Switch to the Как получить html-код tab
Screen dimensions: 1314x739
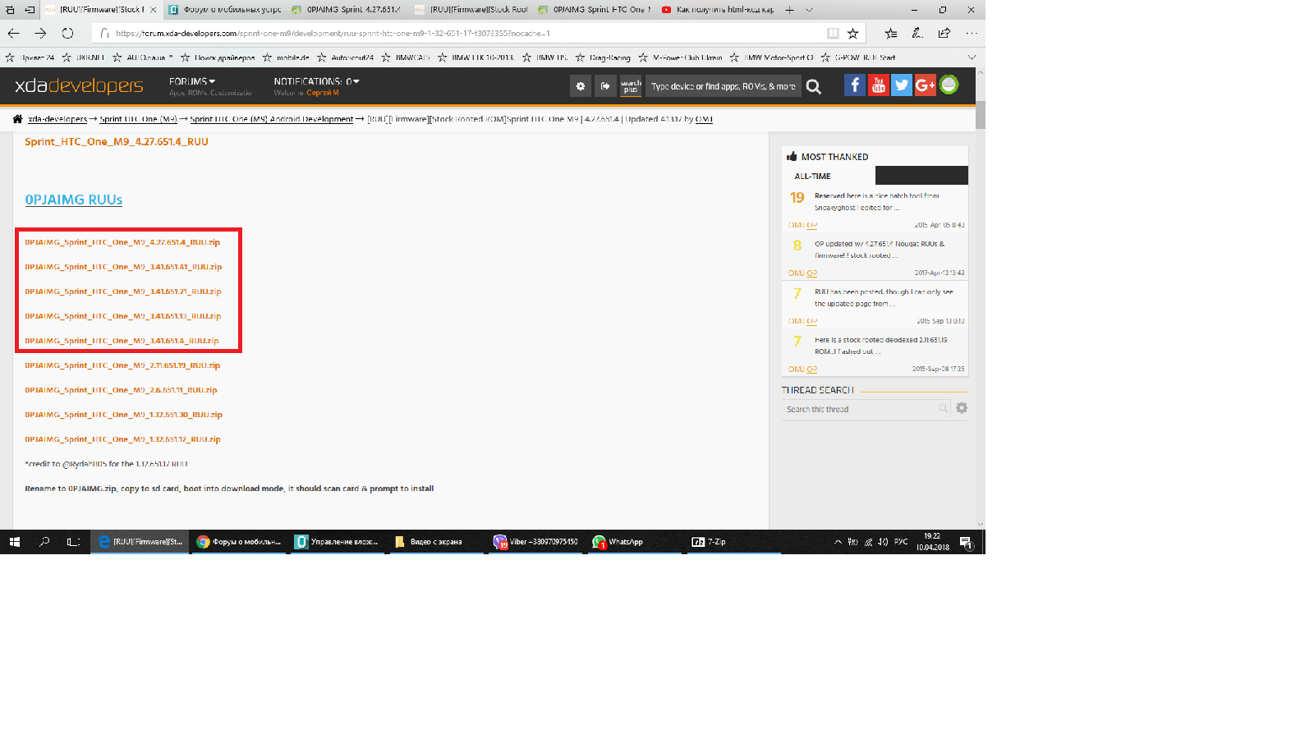(717, 10)
